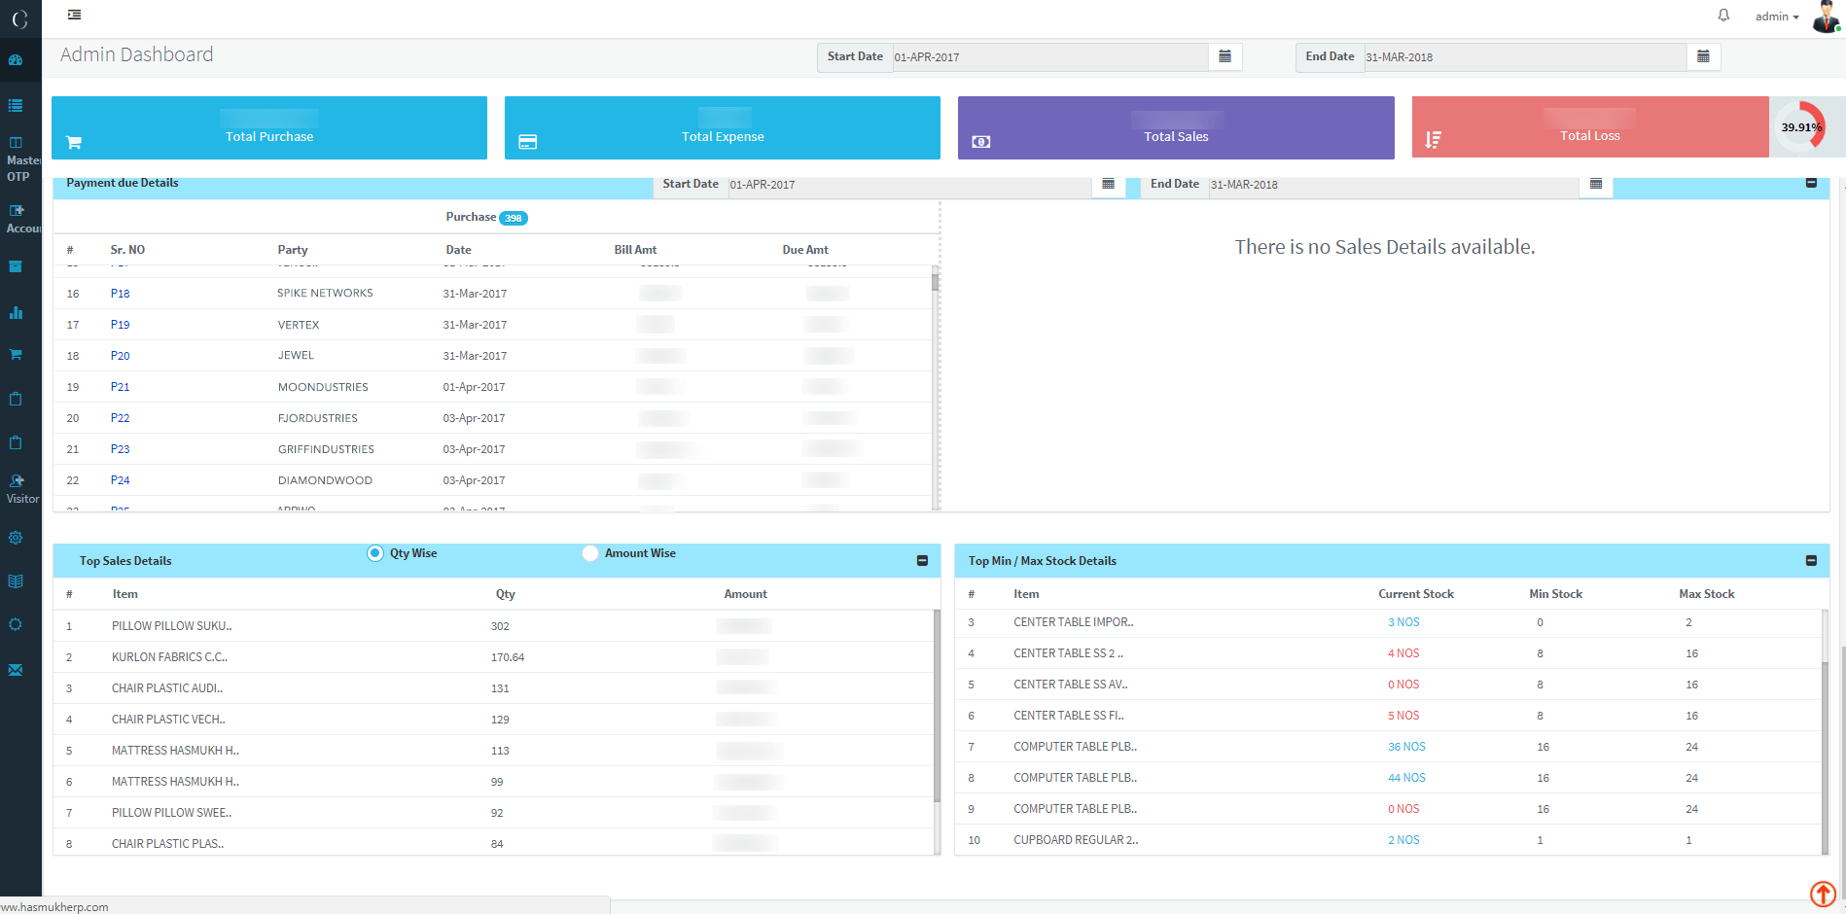
Task: Open the Master OTP sidebar menu
Action: [x=20, y=159]
